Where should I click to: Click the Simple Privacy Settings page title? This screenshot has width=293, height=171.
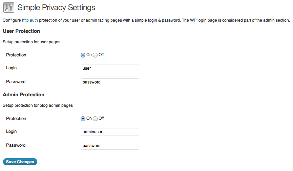click(x=56, y=8)
